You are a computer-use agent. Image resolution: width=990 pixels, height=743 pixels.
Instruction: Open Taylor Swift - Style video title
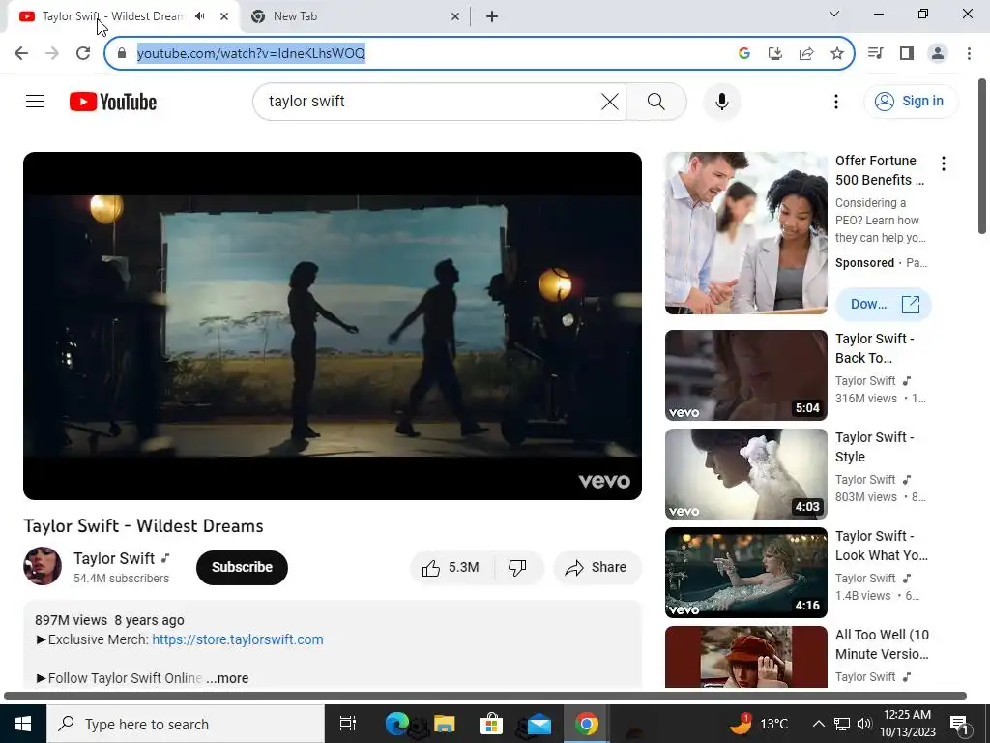pos(874,447)
